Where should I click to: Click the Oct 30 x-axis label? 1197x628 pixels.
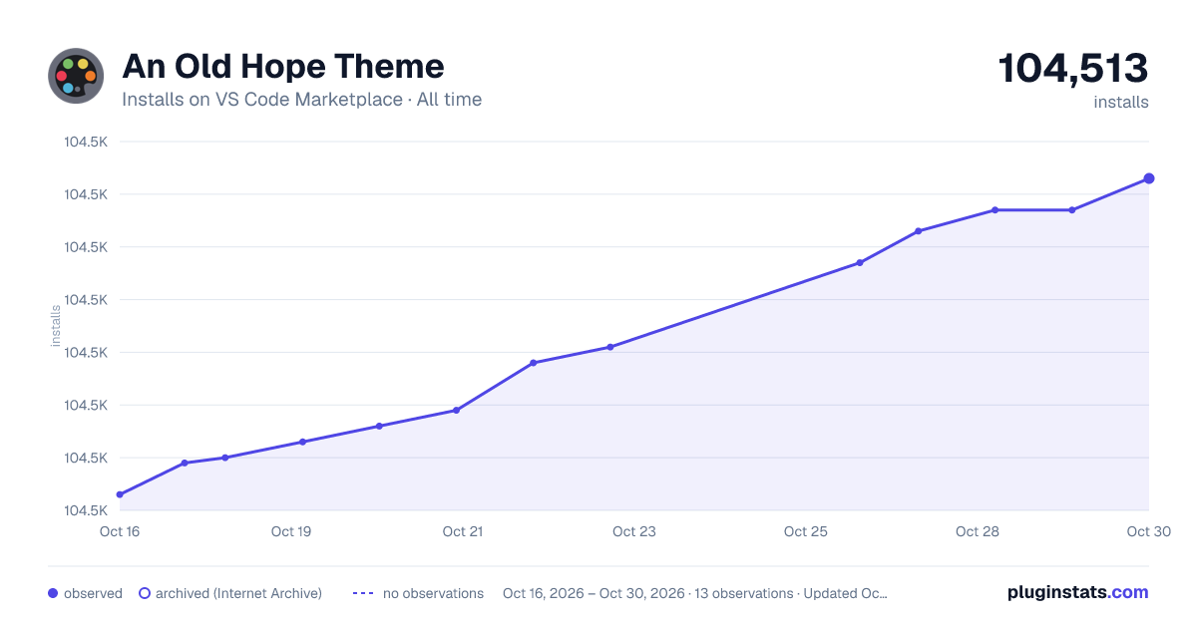point(1147,531)
